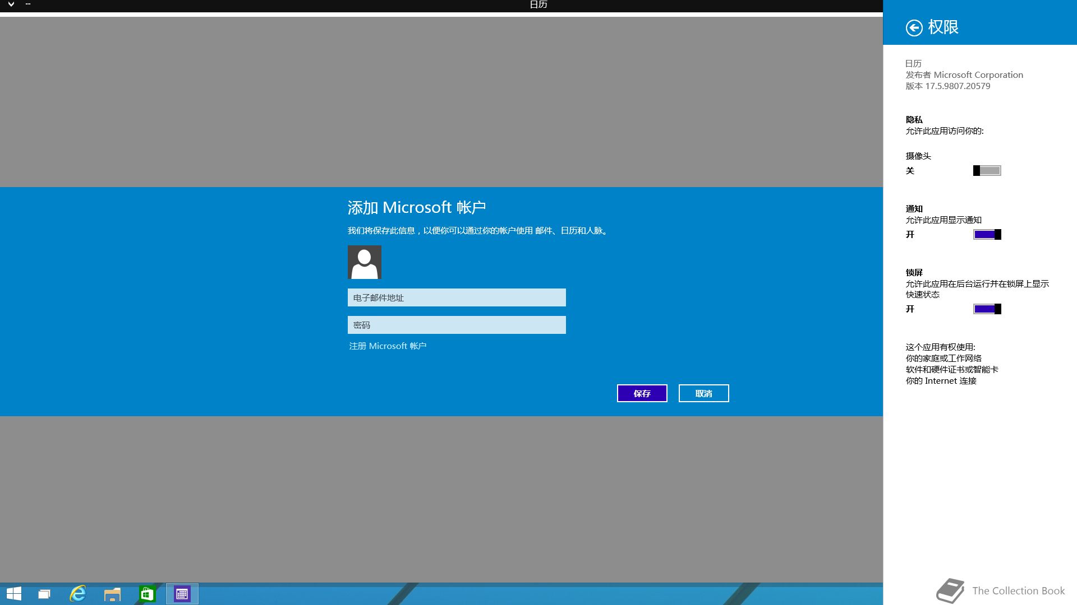The image size is (1077, 605).
Task: Open Windows Store from taskbar
Action: click(x=147, y=594)
